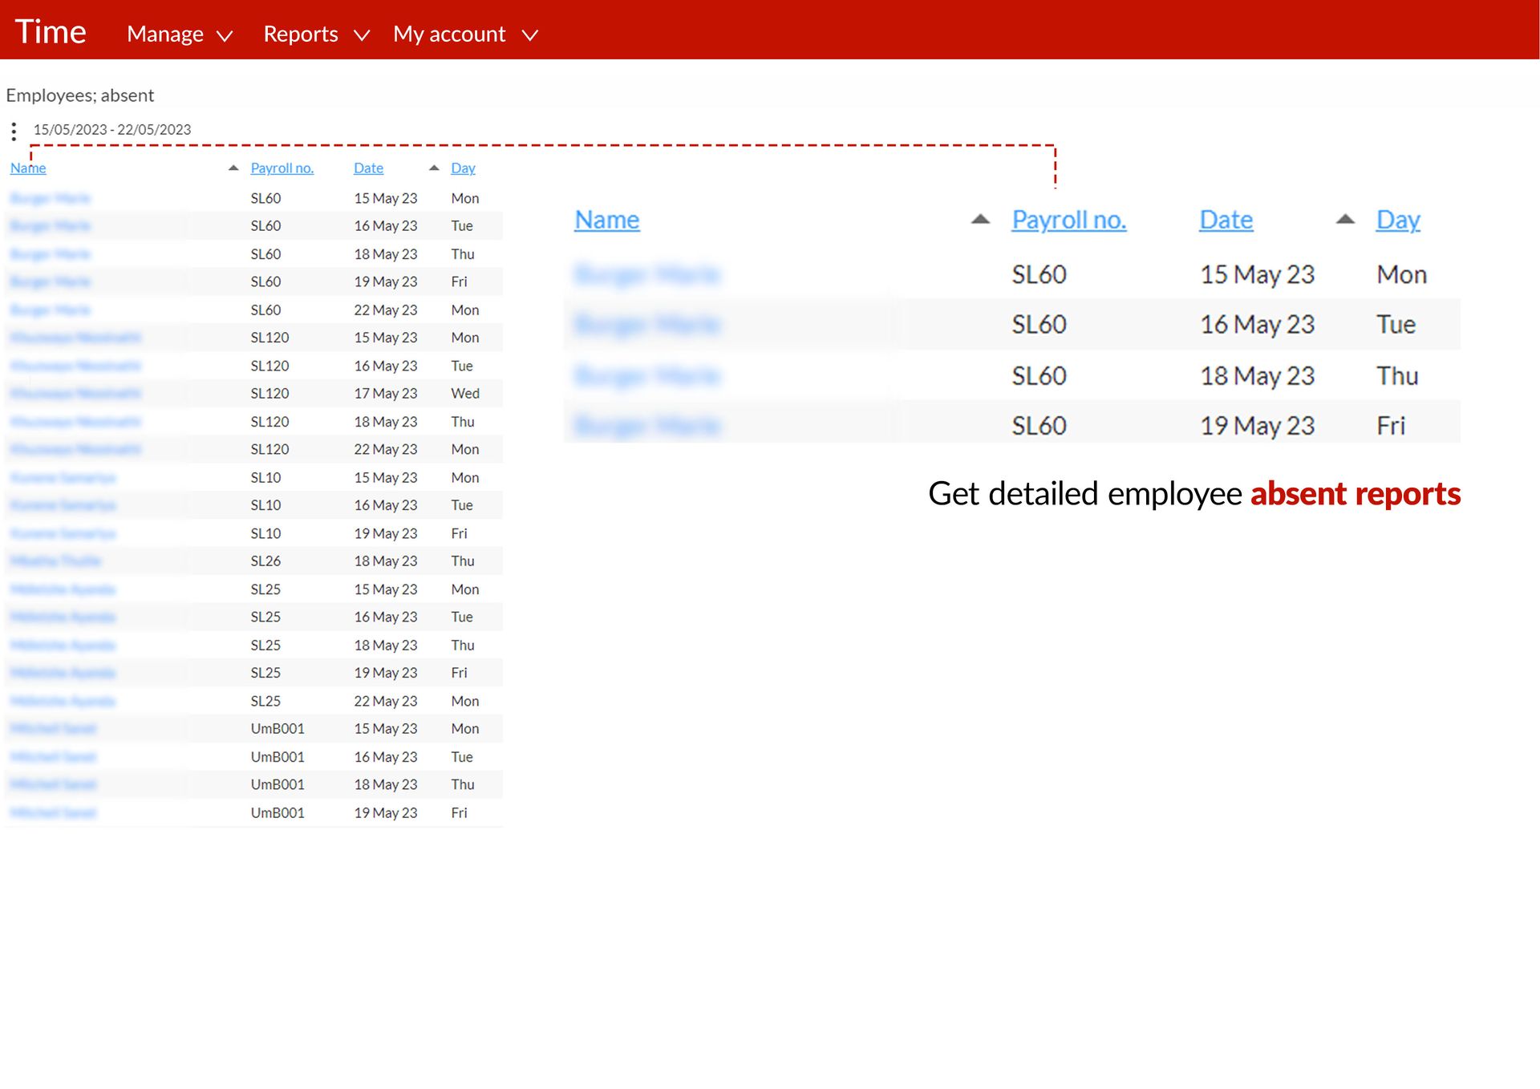Click SL25 cell in 22 May 23 row
Screen dimensions: 1540x1089
point(265,702)
